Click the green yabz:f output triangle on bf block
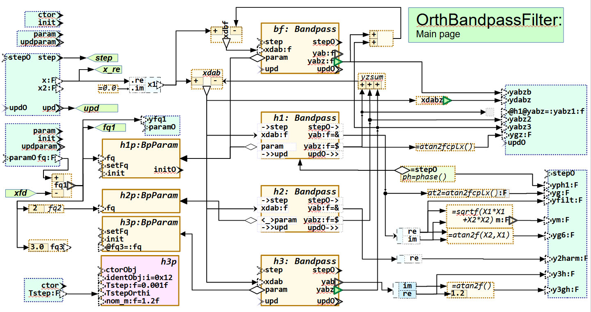The image size is (591, 312). tap(338, 62)
